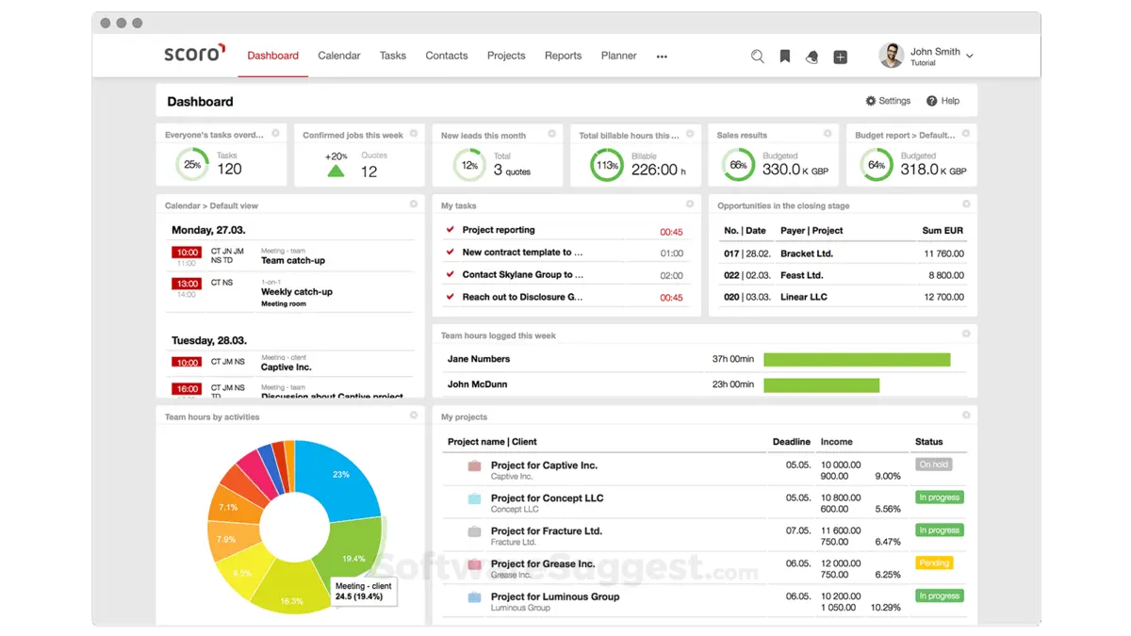
Task: Click Feast Ltd. opportunity row
Action: point(843,275)
